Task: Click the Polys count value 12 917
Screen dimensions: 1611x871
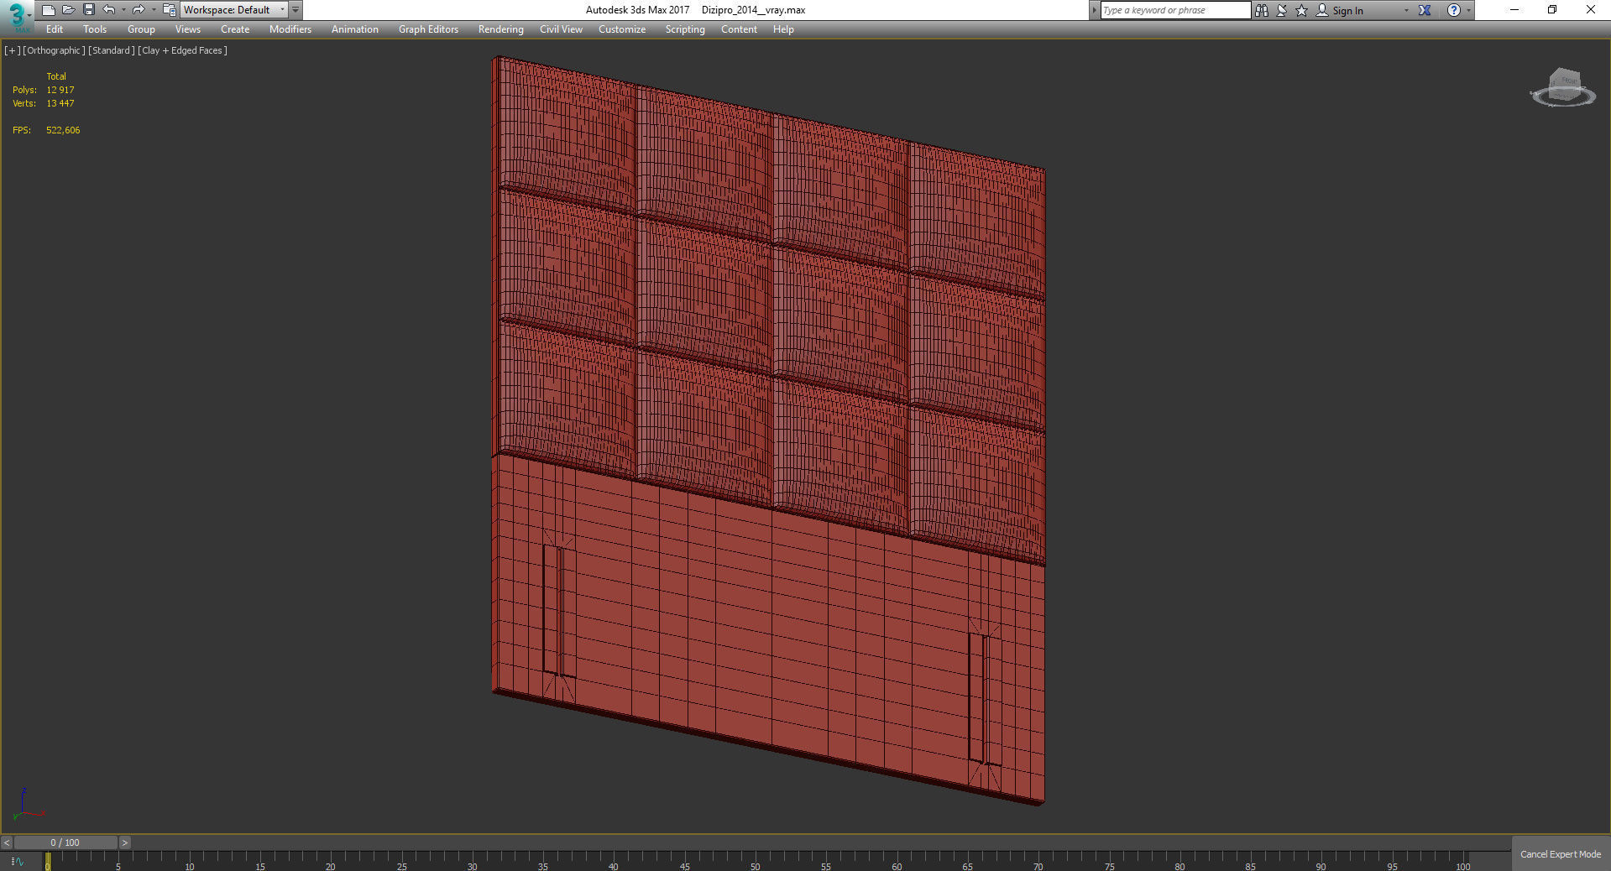Action: [60, 90]
